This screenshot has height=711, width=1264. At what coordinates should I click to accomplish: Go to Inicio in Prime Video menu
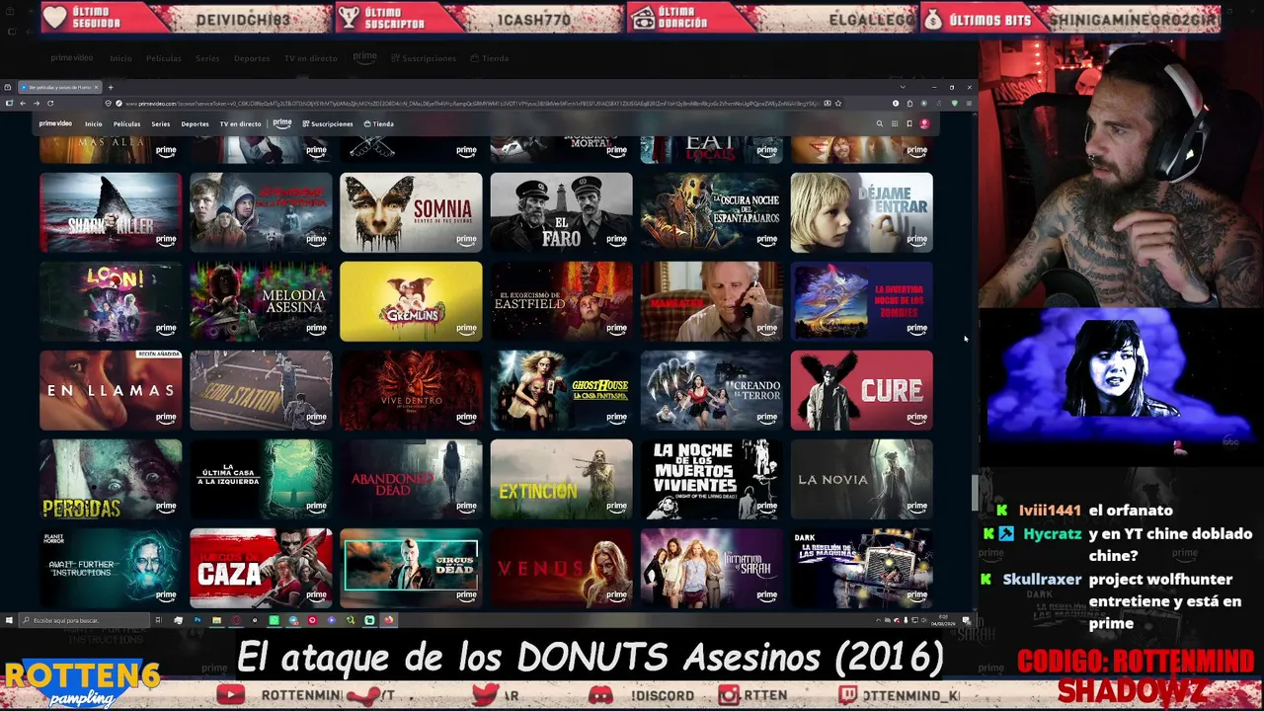(x=93, y=123)
